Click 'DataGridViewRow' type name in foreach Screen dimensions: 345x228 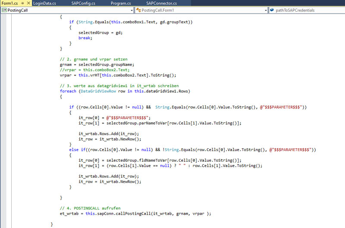click(98, 91)
